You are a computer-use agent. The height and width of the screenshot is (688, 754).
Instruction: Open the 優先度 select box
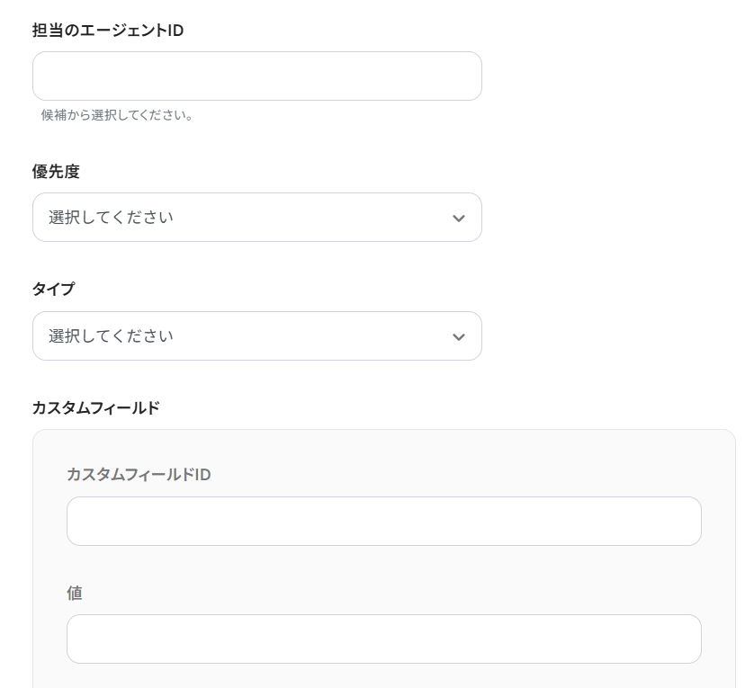[x=256, y=218]
